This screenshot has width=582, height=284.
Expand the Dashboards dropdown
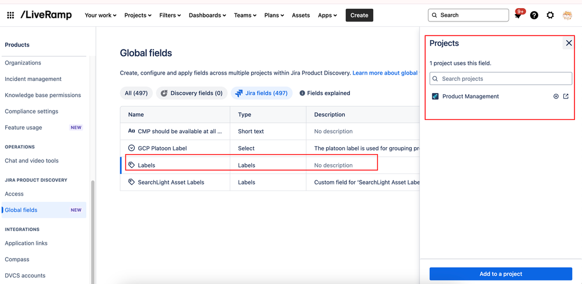pos(208,15)
